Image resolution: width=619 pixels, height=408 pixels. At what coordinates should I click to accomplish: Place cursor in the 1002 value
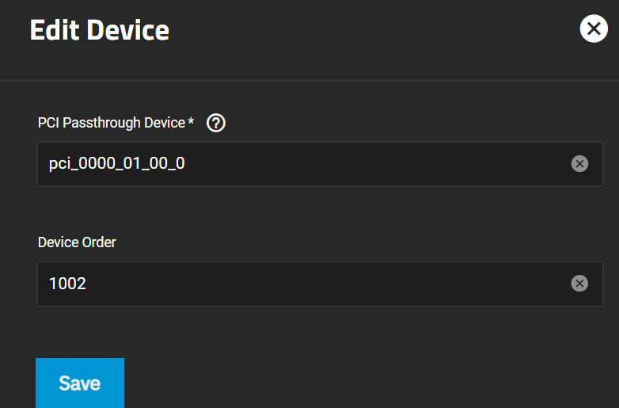[x=67, y=283]
